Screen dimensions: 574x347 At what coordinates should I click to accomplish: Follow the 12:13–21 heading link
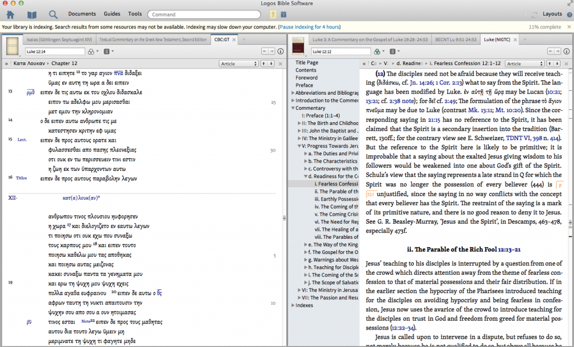coord(509,249)
